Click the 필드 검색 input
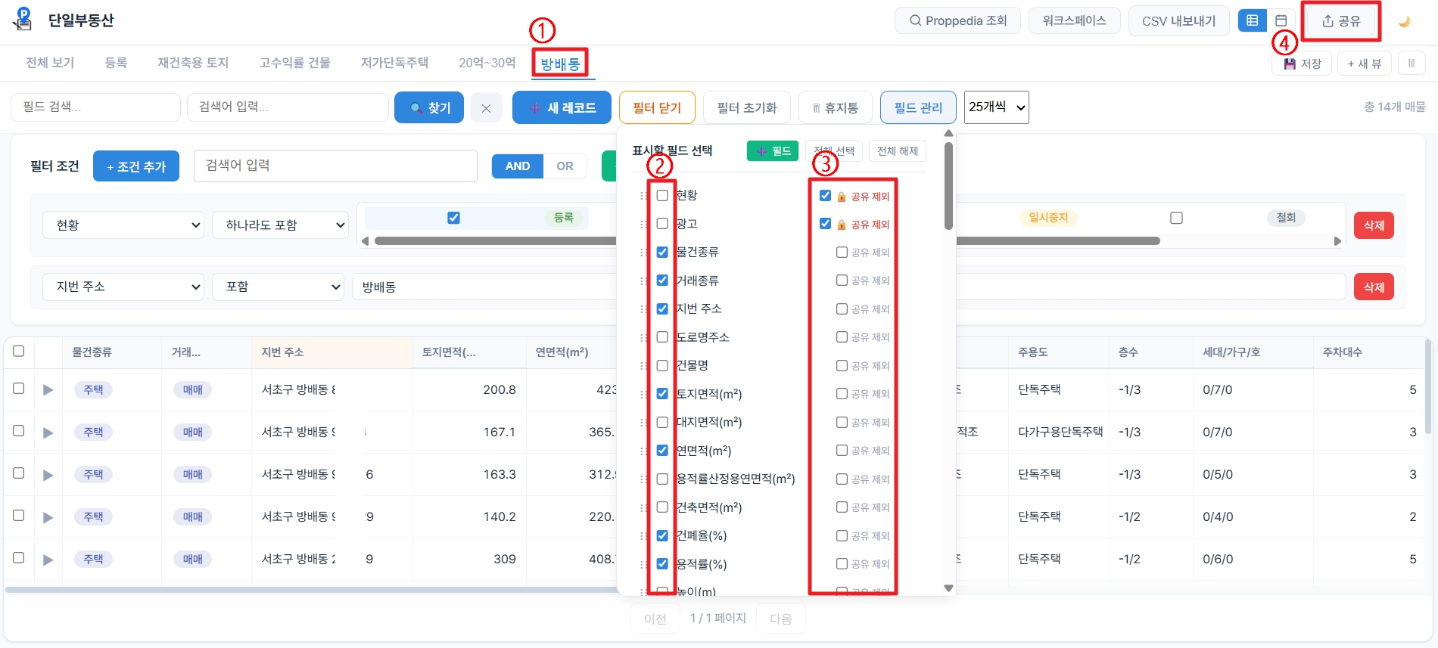 (x=95, y=107)
